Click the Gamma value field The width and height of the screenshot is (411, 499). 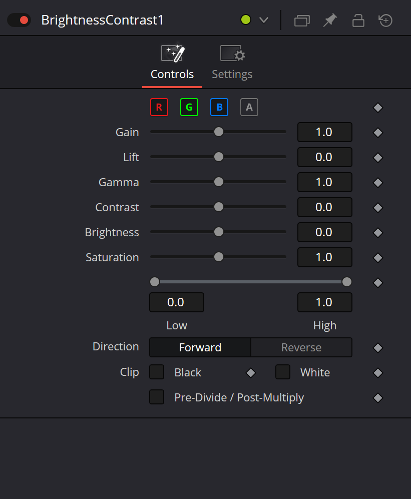(325, 182)
